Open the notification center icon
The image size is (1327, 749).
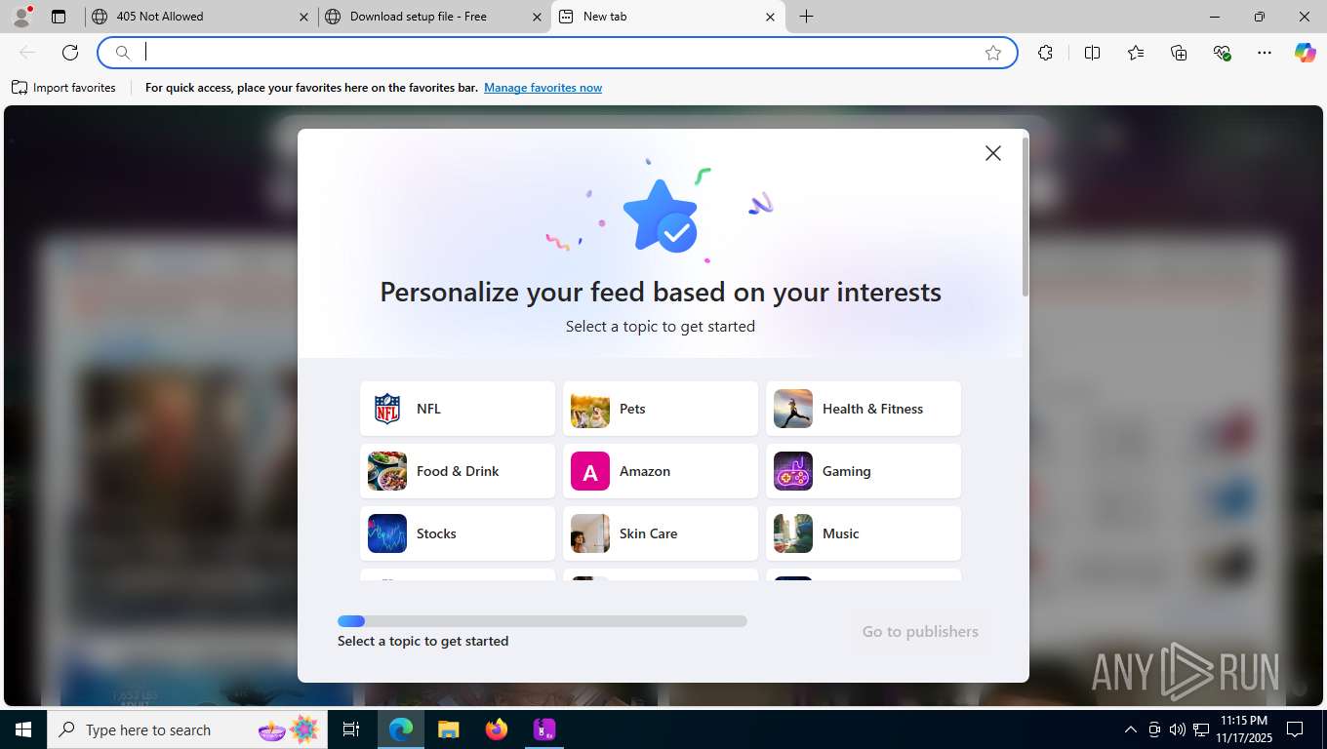click(x=1295, y=729)
